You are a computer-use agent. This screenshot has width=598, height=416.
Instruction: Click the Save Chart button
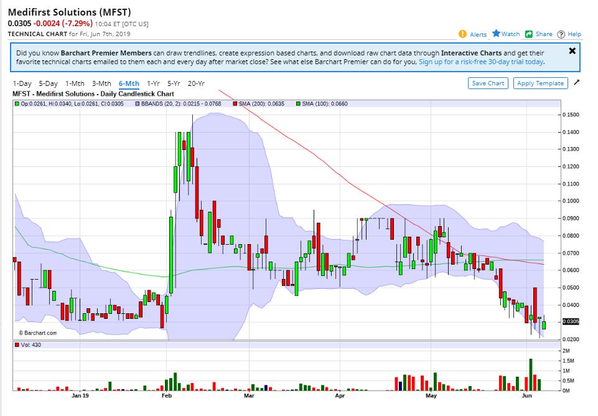[488, 83]
